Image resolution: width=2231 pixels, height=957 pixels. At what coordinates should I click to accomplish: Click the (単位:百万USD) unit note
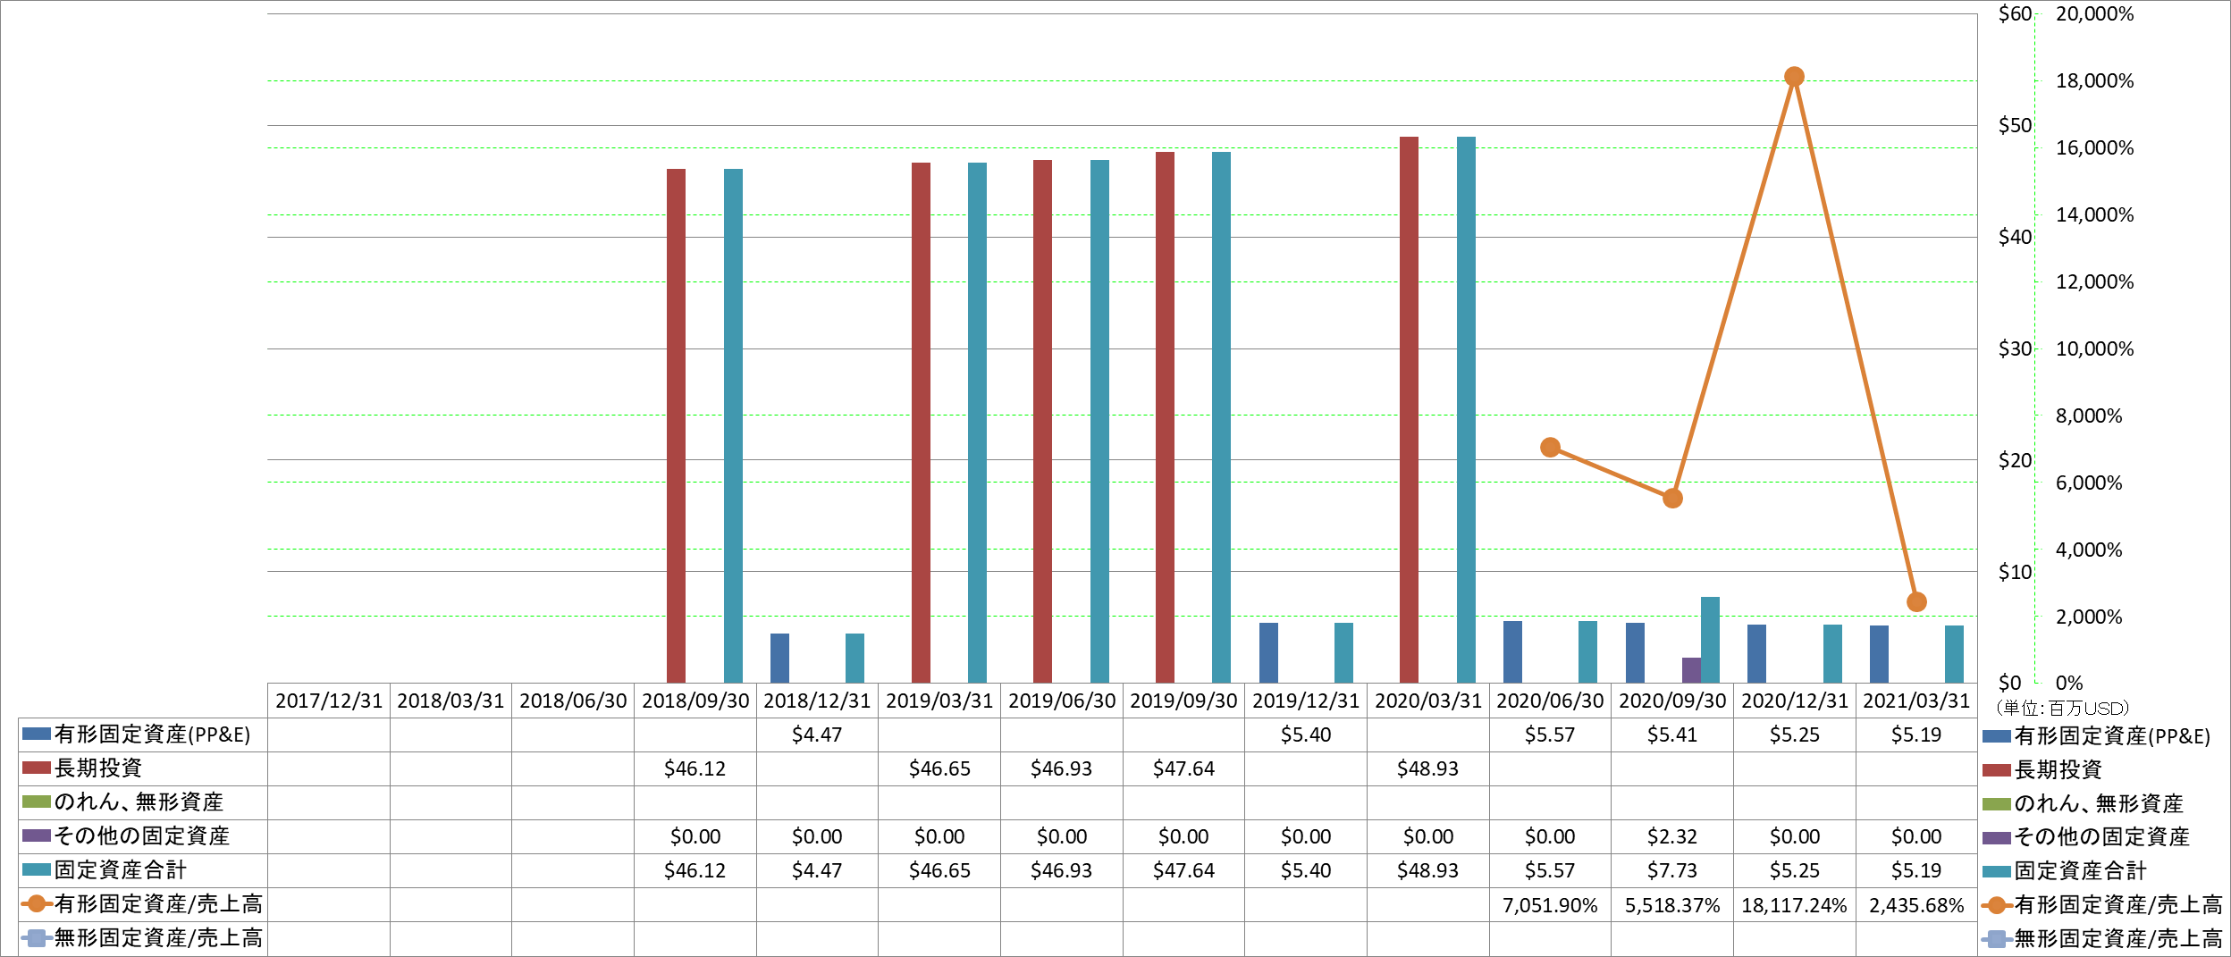[x=2061, y=709]
